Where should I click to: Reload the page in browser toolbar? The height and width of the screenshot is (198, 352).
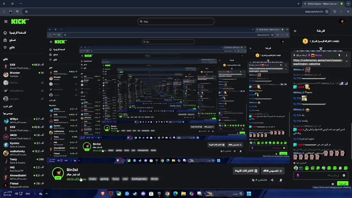pos(334,12)
